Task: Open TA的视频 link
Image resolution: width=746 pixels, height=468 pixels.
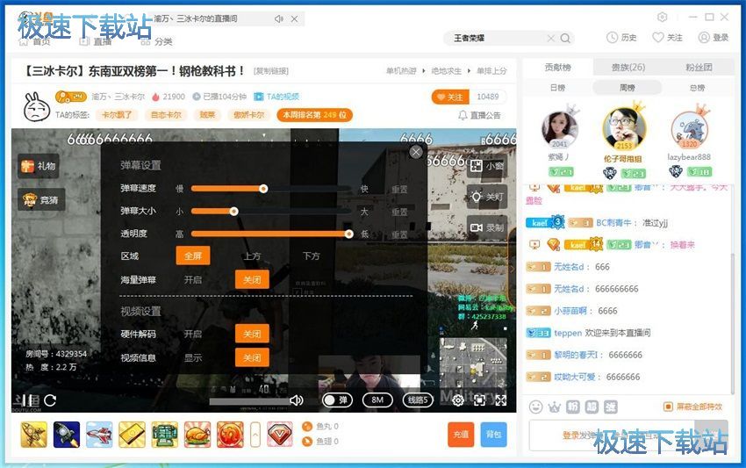Action: point(276,97)
